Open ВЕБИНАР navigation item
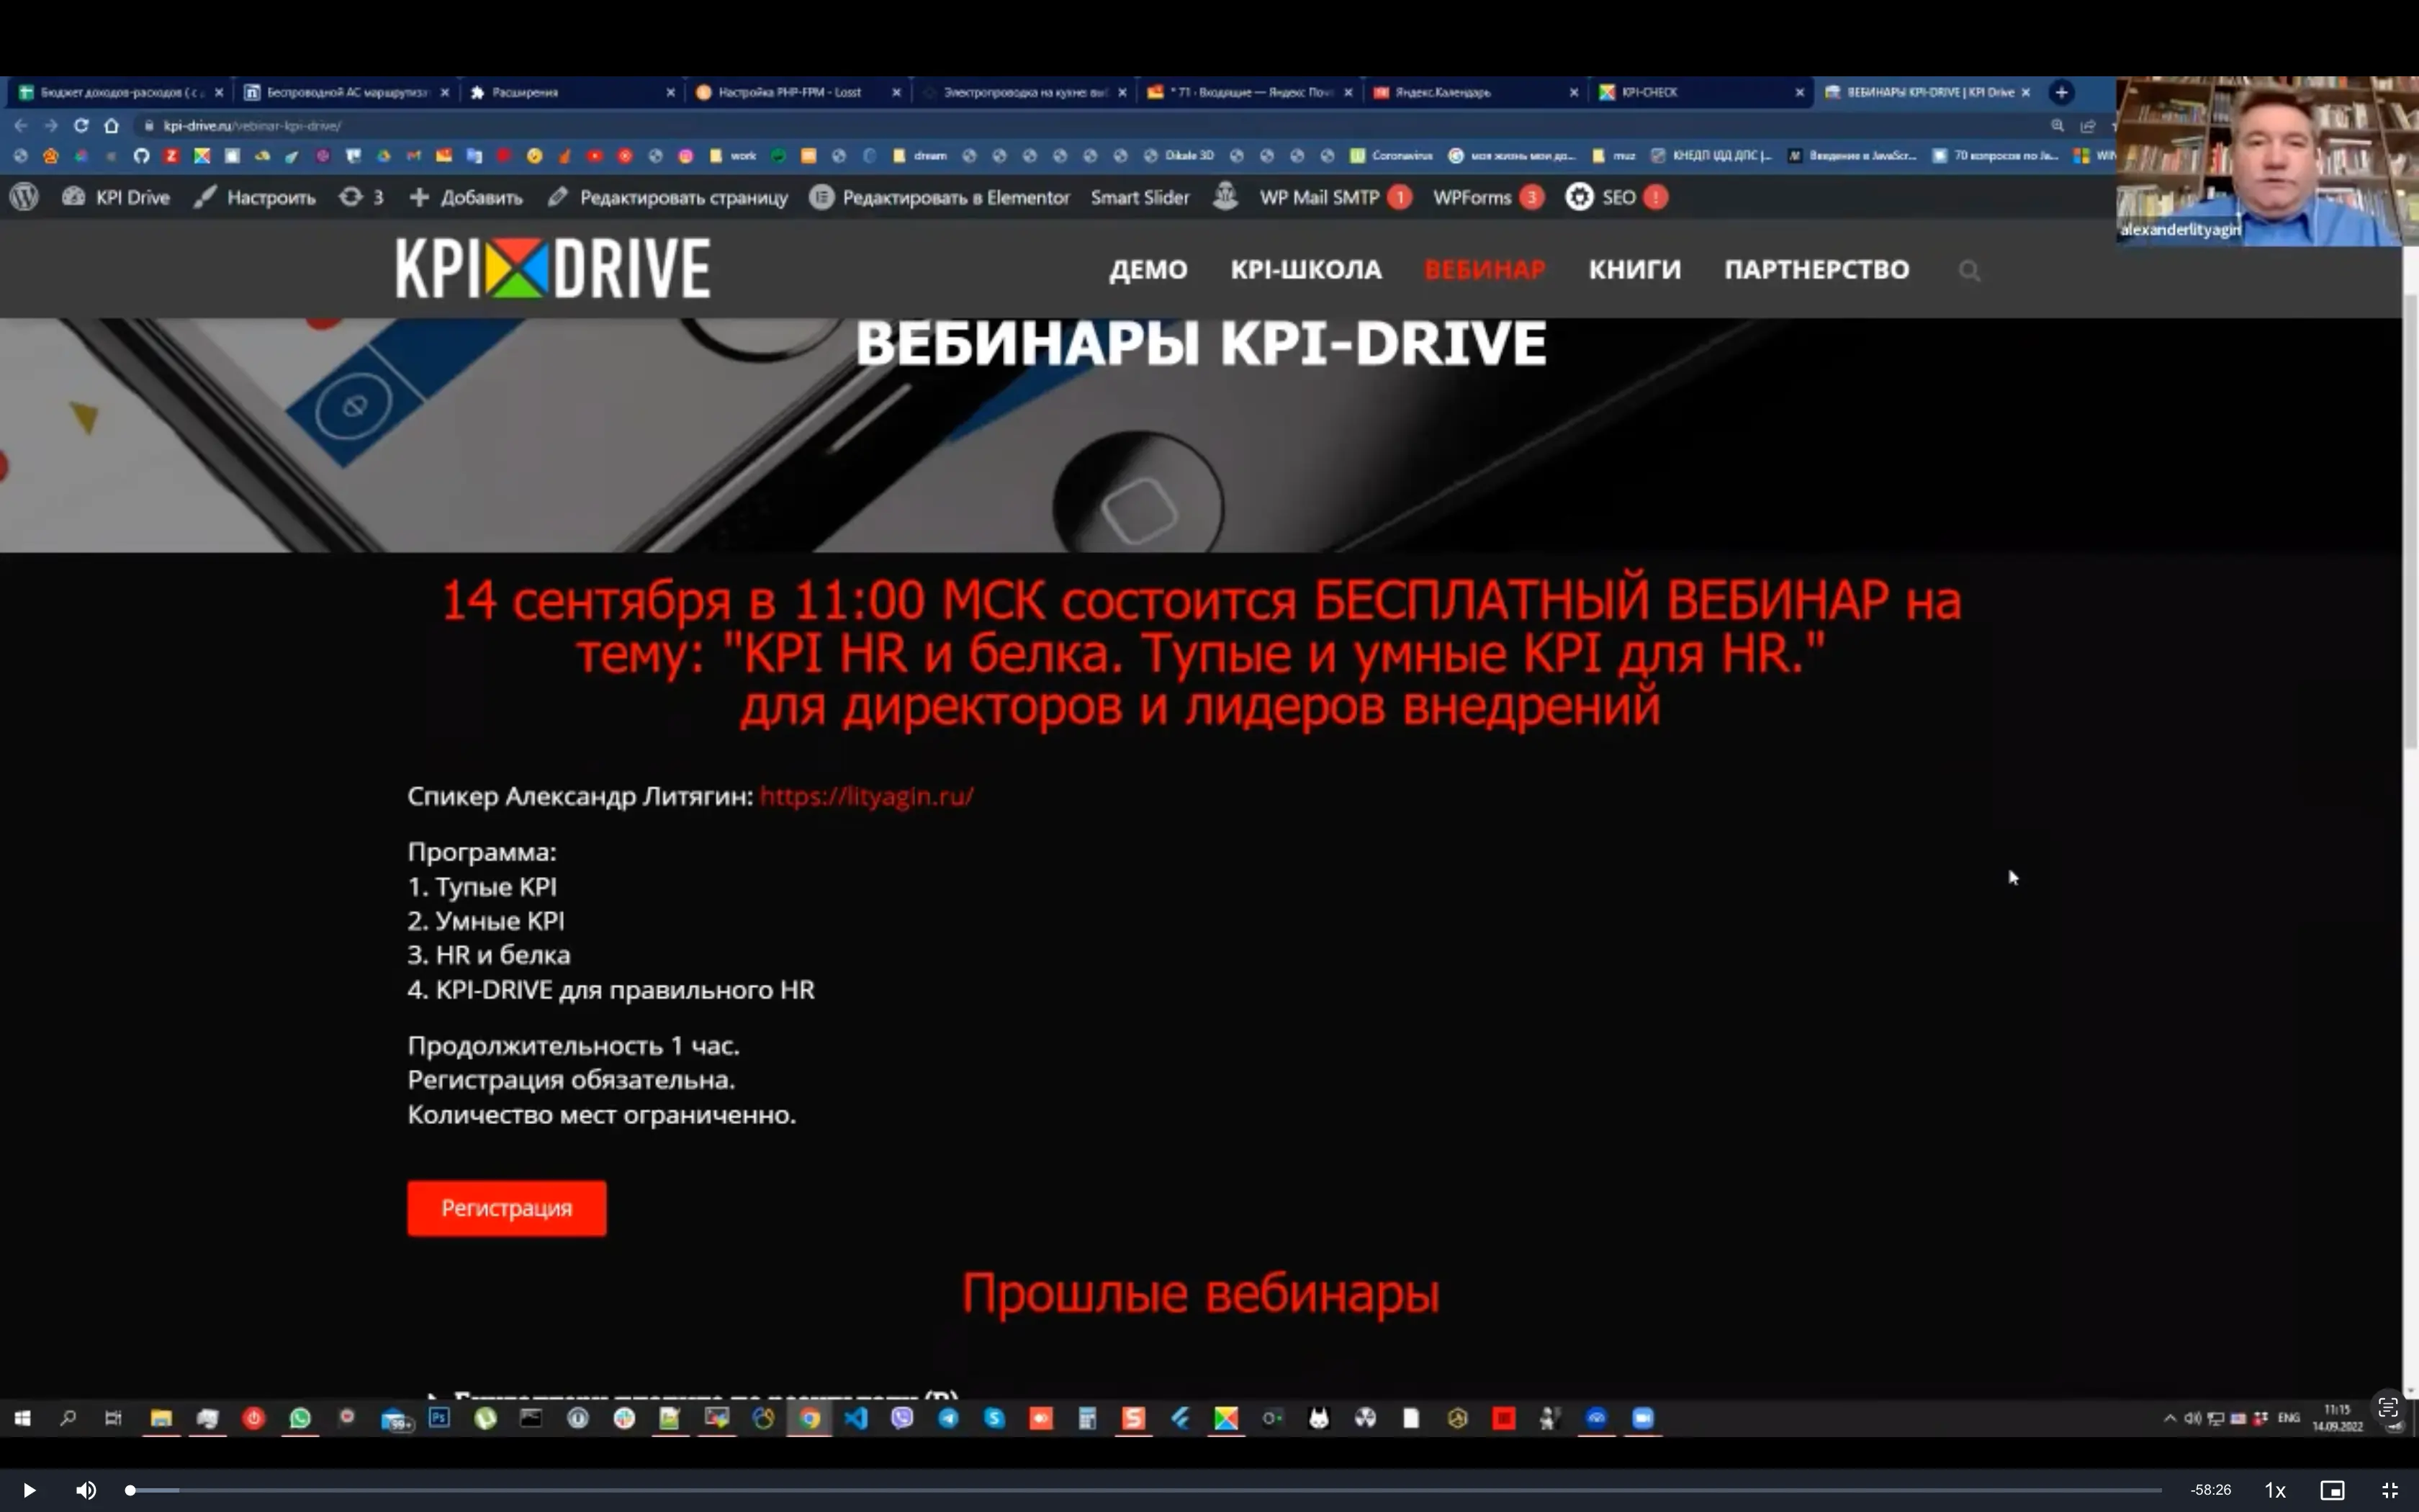 point(1485,270)
